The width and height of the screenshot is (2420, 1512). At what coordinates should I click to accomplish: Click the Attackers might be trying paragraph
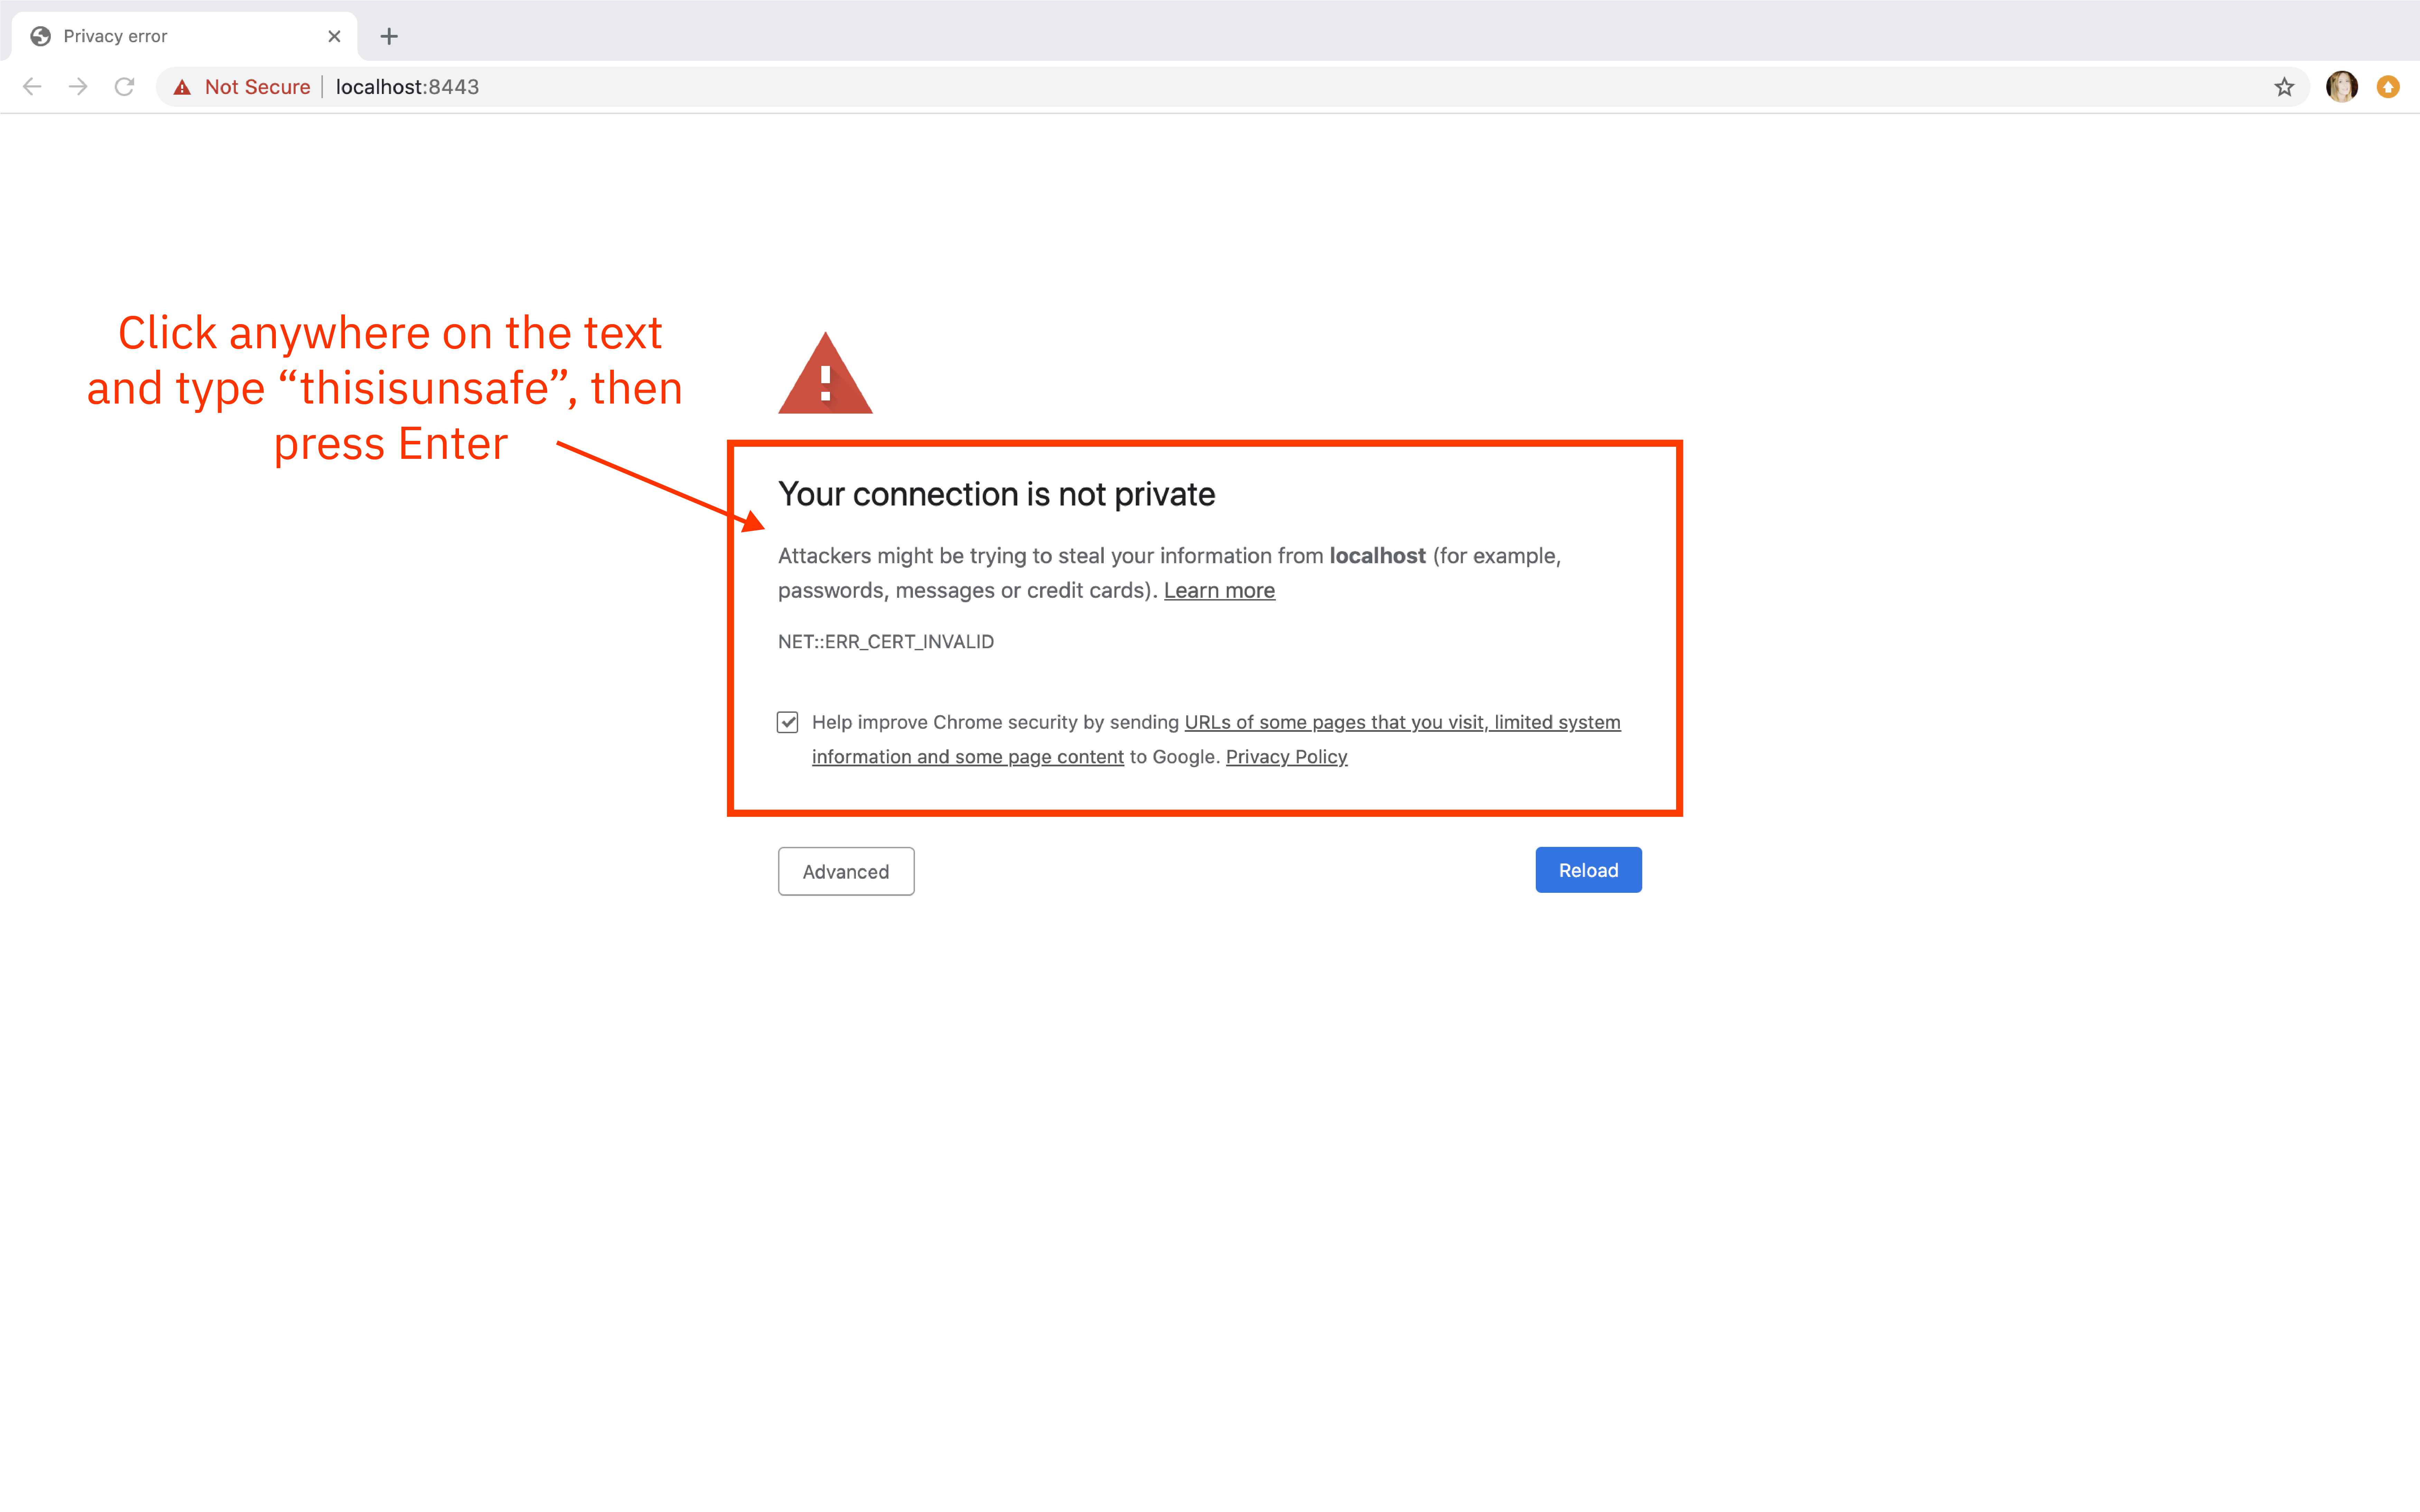(x=1169, y=573)
